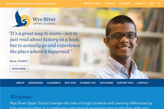Navigate to STUDENT LIFE
The height and width of the screenshot is (109, 164).
coord(88,83)
